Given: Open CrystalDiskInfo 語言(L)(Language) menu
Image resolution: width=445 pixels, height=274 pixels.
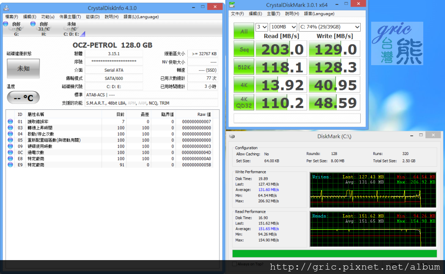Looking at the screenshot, I should click(141, 17).
